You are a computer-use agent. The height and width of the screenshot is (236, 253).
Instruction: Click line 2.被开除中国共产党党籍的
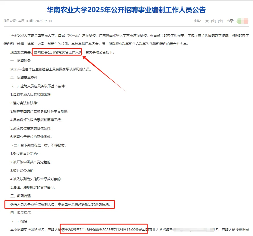[x=31, y=162]
